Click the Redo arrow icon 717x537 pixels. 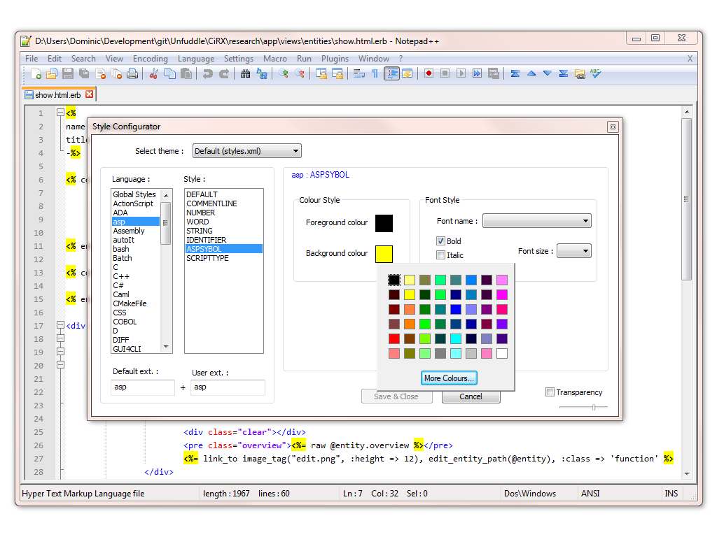(x=223, y=73)
